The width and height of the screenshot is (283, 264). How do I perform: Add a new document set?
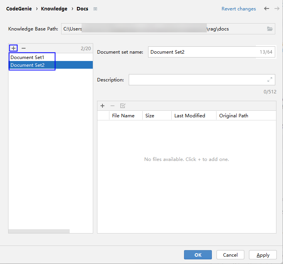14,48
